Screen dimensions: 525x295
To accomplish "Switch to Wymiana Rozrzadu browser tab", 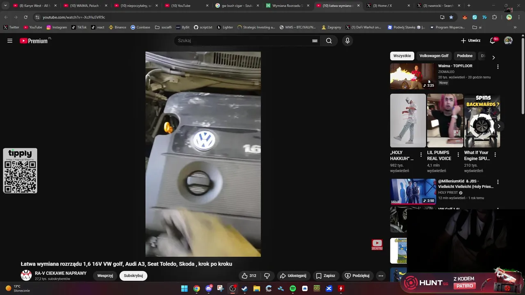I will pyautogui.click(x=287, y=6).
